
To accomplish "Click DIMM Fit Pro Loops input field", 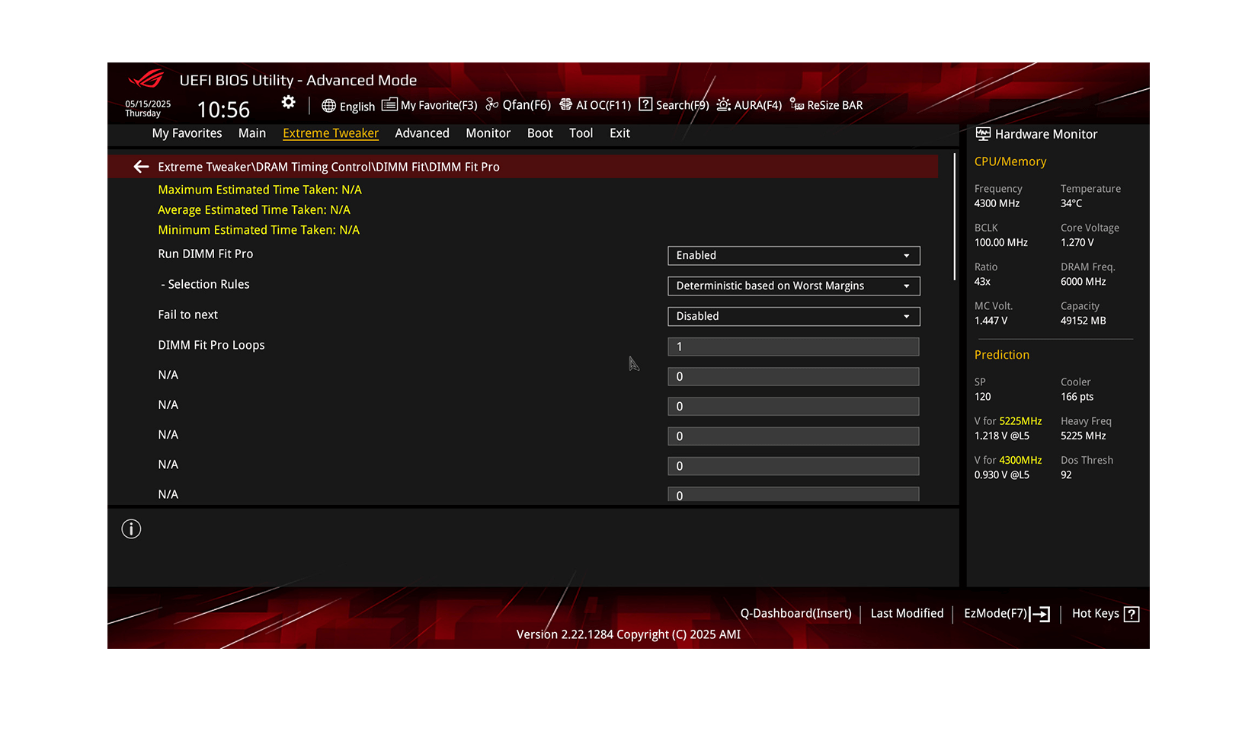I will (794, 347).
